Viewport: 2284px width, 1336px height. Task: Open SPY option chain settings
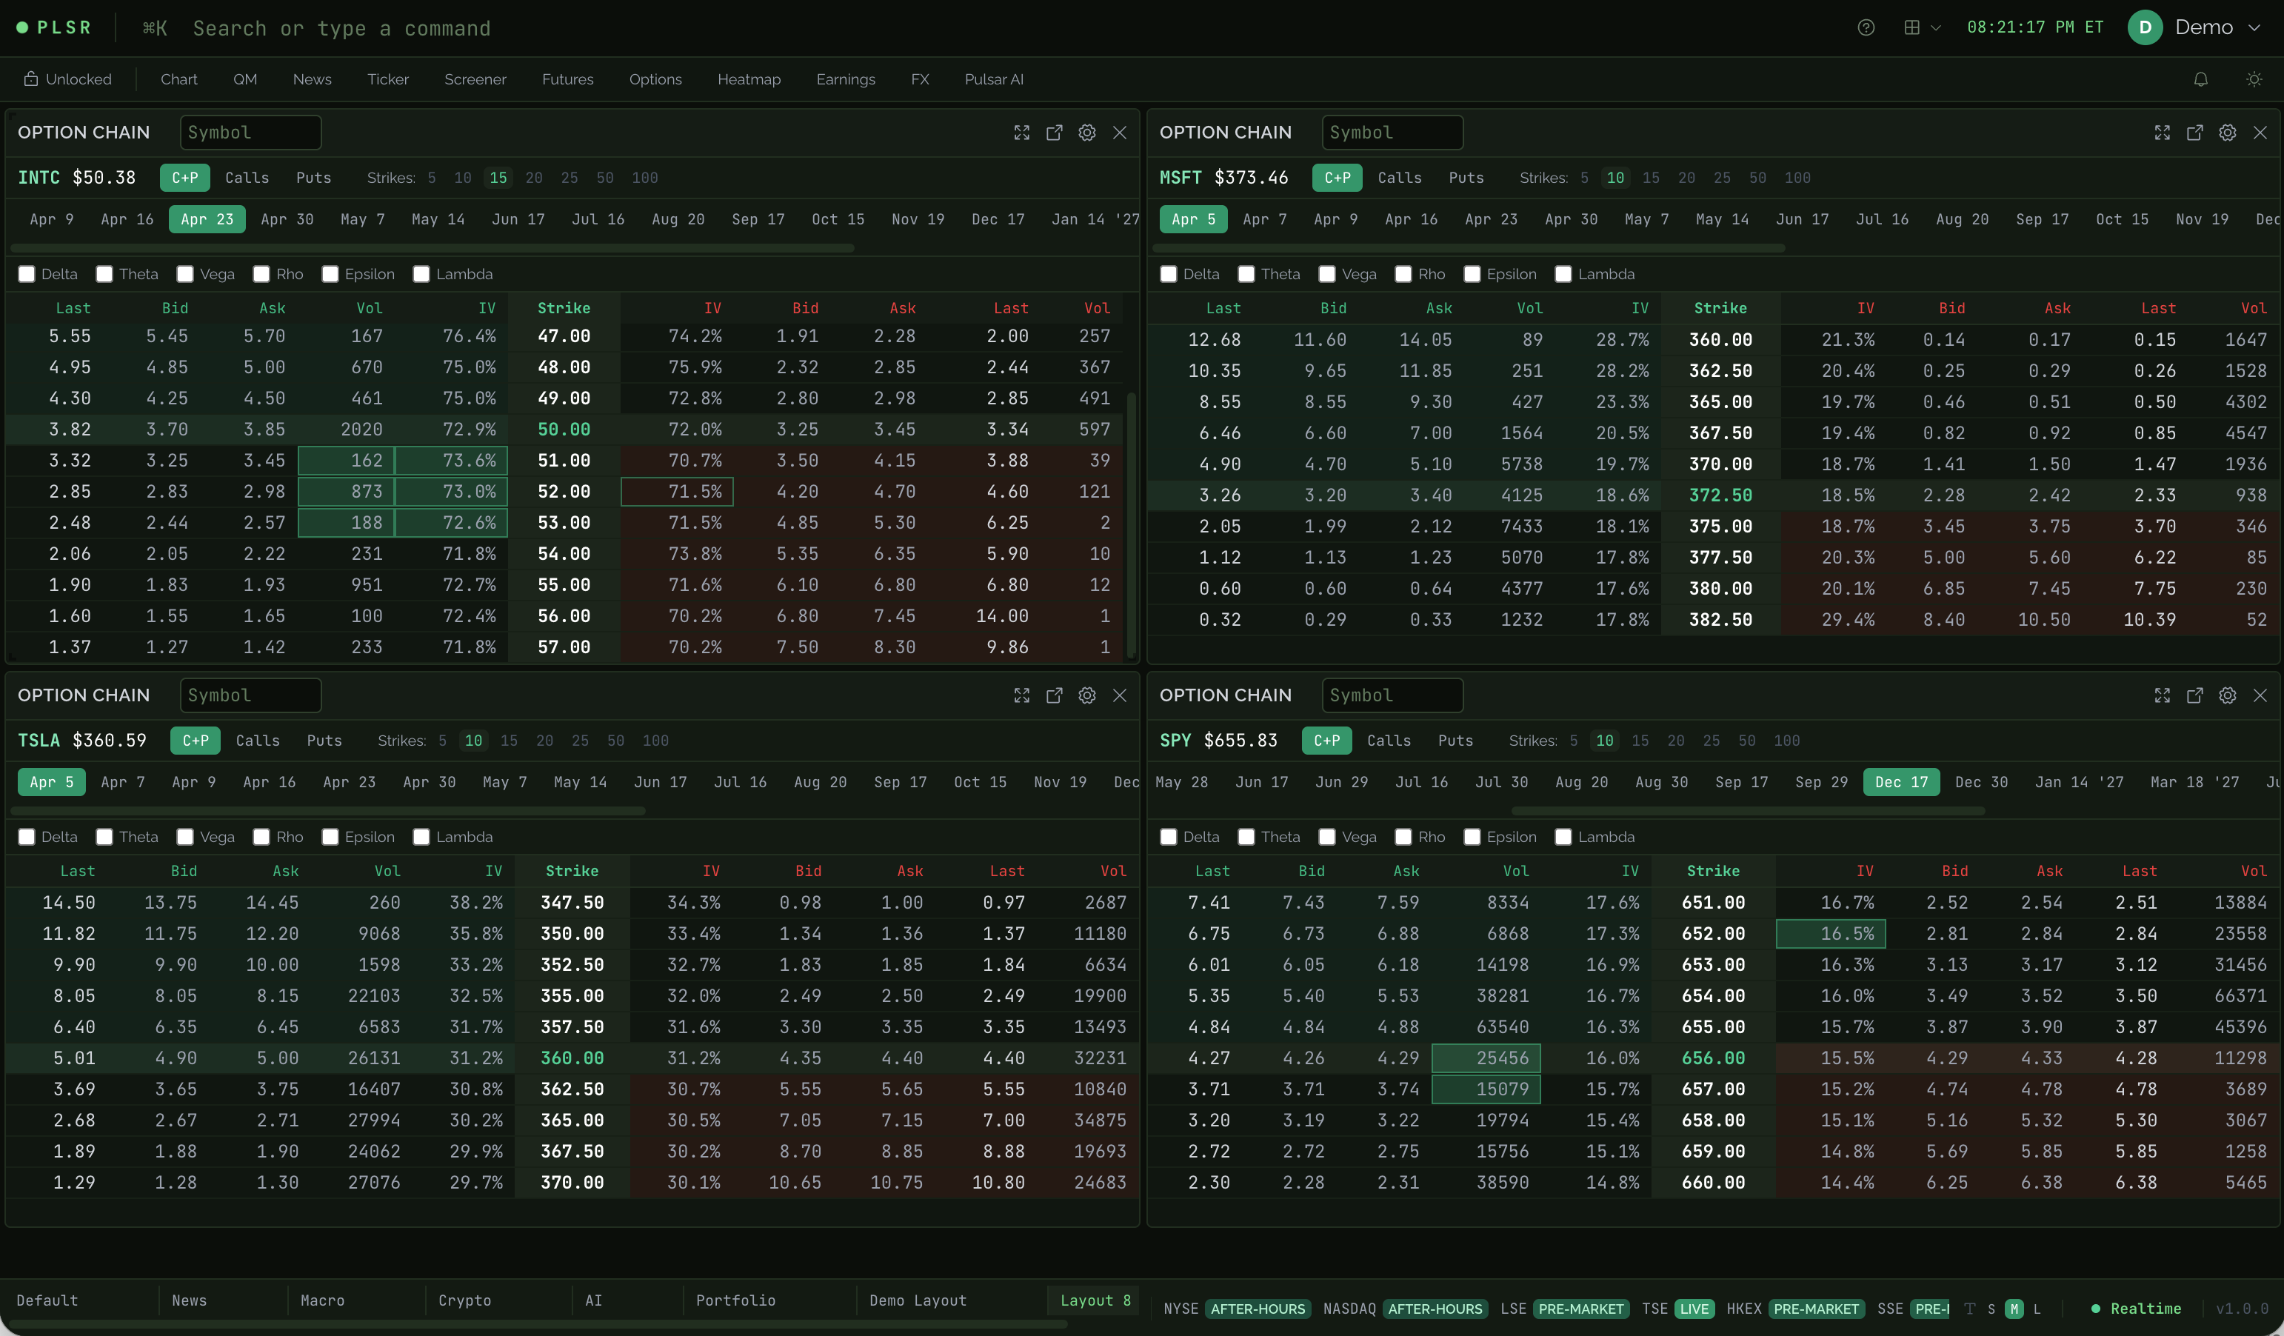2228,695
